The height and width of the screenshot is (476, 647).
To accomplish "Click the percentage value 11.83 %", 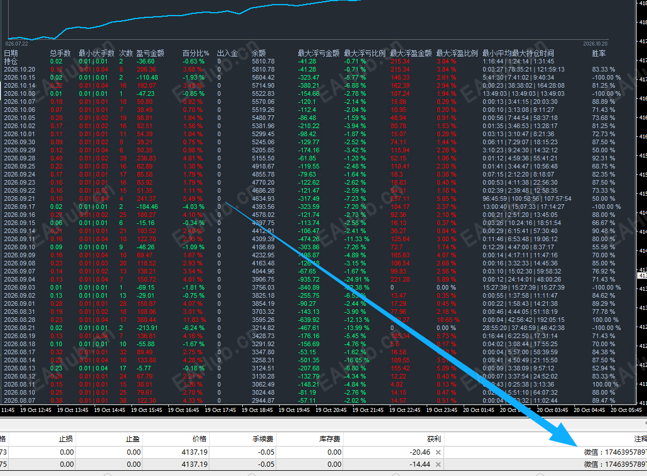I will 194,320.
